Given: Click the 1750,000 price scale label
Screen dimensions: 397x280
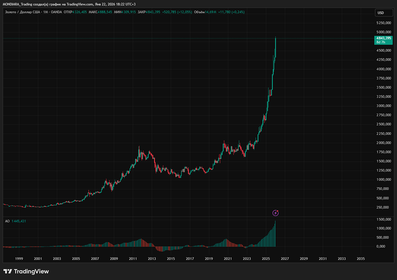Looking at the screenshot, I should tap(384, 152).
